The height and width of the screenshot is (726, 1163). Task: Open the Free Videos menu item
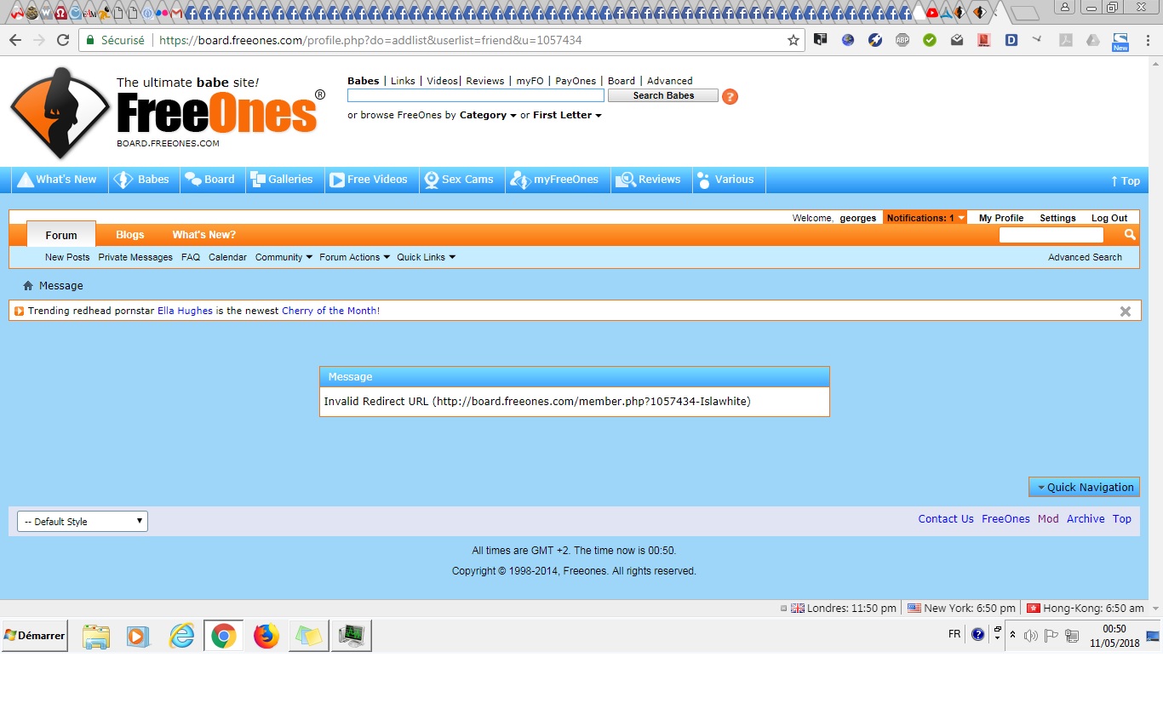(x=371, y=180)
